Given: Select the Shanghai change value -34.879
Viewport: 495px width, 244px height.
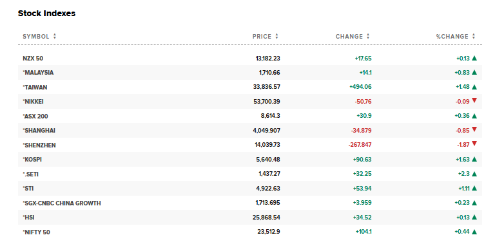Looking at the screenshot, I should tap(361, 131).
